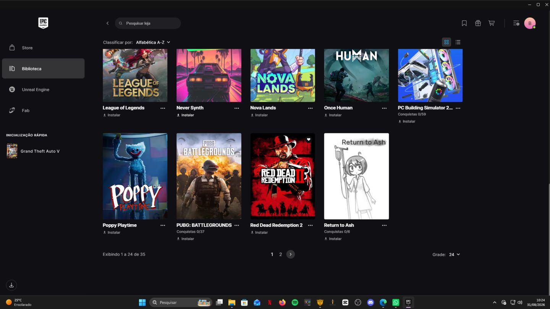Expand the Alfabética A-Z sort dropdown
Screen dimensions: 550x309
tap(153, 42)
